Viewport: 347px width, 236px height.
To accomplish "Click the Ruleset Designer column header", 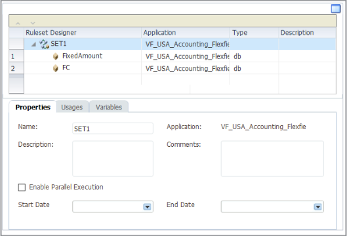I will 83,33.
